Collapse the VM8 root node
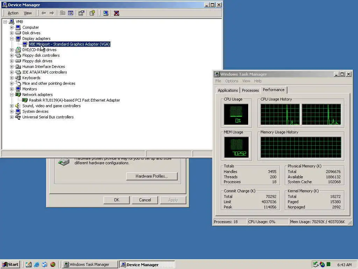The width and height of the screenshot is (358, 269). pyautogui.click(x=5, y=22)
